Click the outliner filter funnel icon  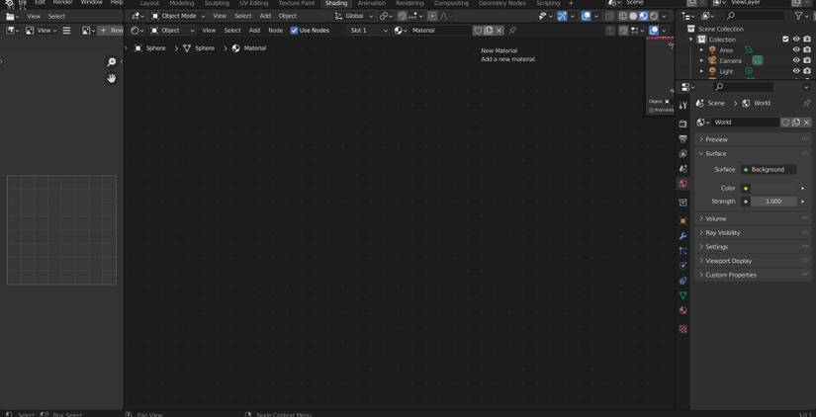click(798, 16)
